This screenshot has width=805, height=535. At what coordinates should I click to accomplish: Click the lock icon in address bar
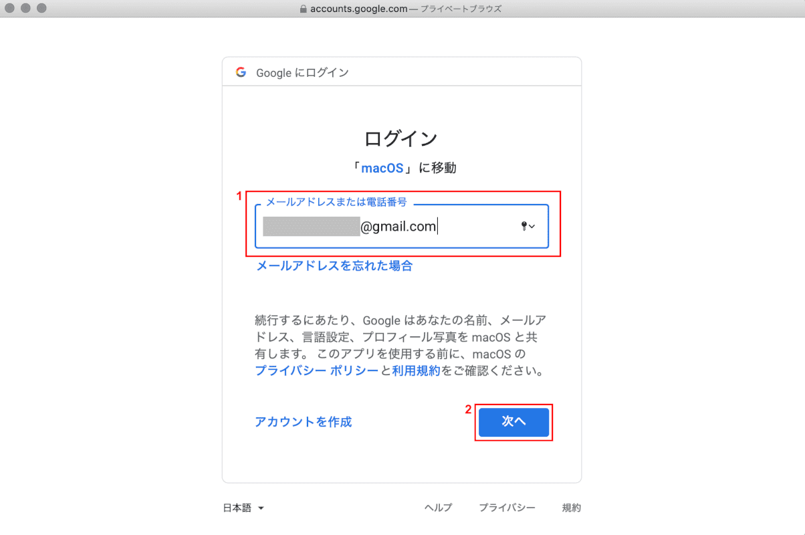[304, 9]
